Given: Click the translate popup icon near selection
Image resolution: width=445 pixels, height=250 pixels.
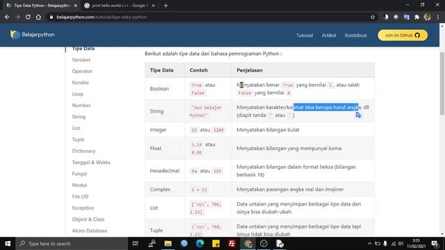Looking at the screenshot, I should point(358,115).
